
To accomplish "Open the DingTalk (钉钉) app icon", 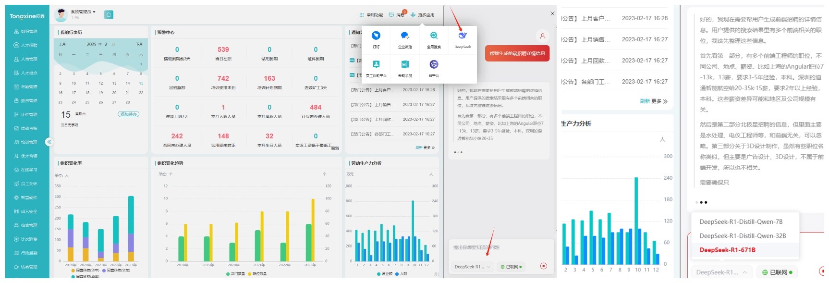I will point(376,36).
